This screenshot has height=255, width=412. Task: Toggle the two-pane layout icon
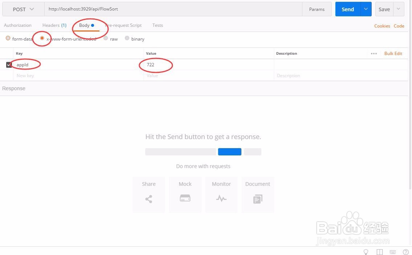(379, 252)
